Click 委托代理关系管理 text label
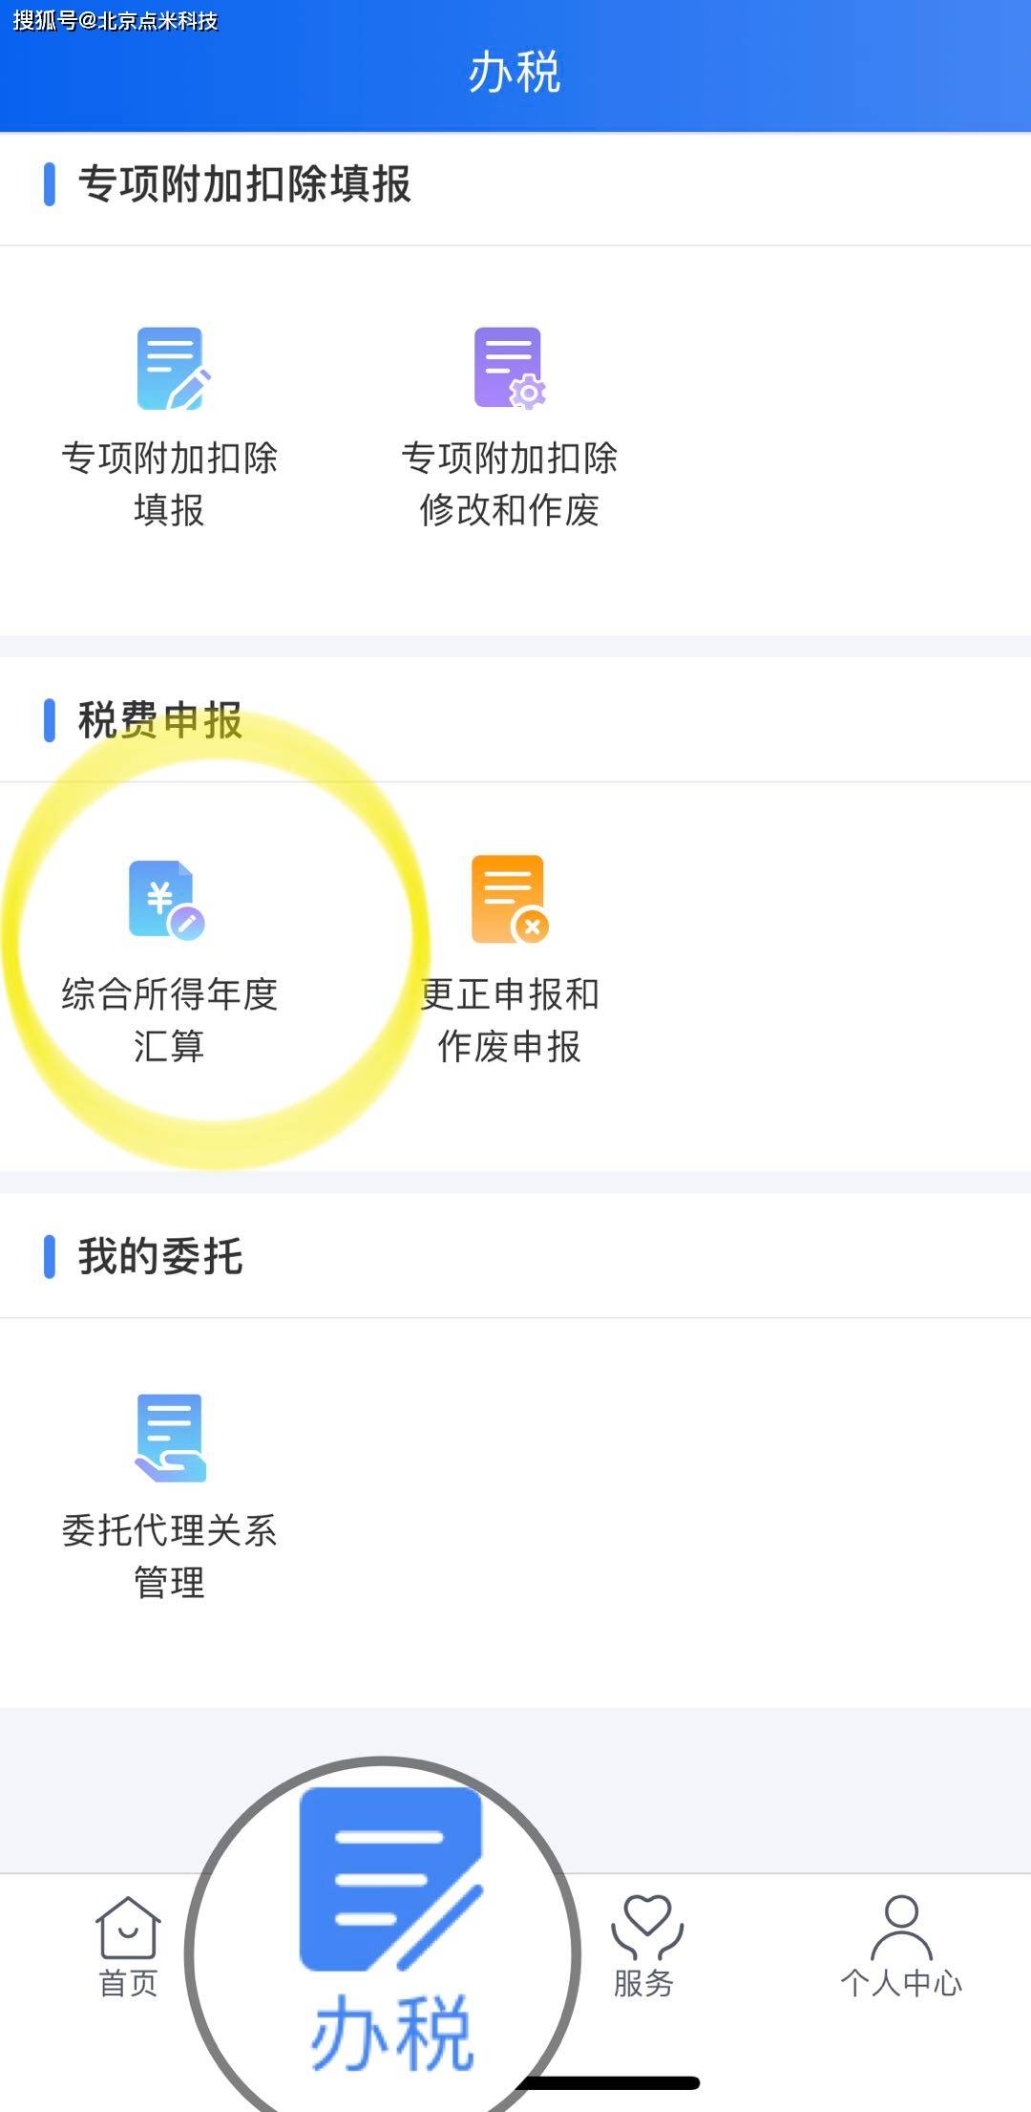The height and width of the screenshot is (2112, 1031). coord(169,1557)
